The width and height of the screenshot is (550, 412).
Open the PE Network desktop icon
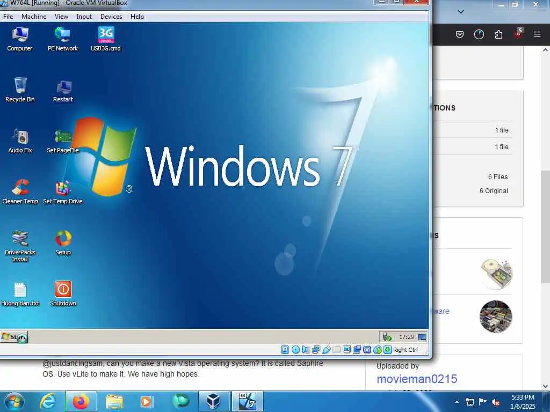pyautogui.click(x=63, y=39)
